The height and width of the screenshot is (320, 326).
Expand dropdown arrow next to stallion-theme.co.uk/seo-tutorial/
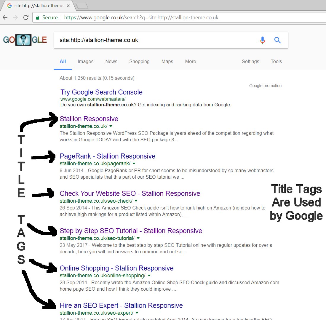(138, 238)
